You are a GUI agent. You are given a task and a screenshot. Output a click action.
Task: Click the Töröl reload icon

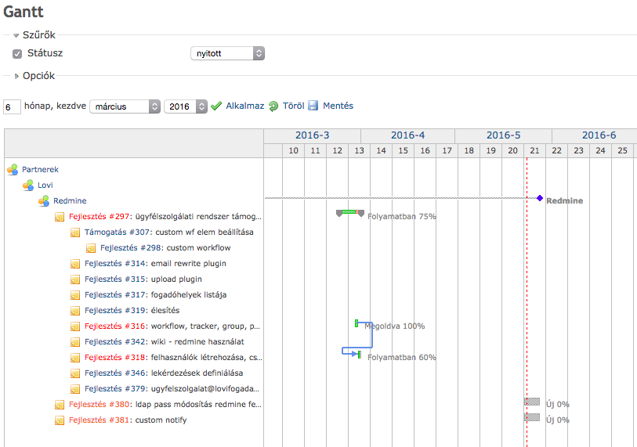coord(273,106)
